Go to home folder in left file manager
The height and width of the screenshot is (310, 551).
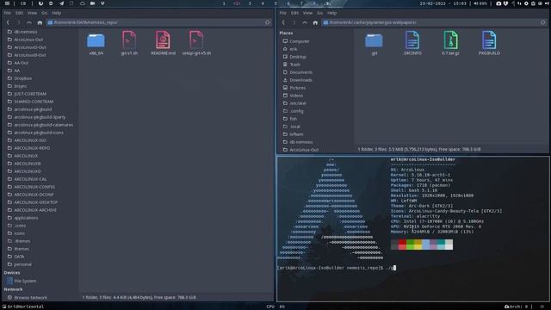[40, 22]
